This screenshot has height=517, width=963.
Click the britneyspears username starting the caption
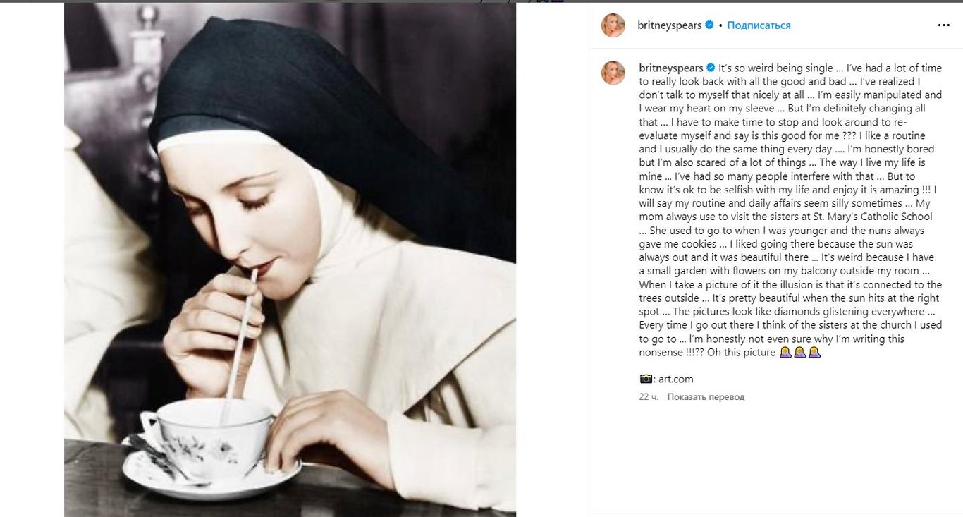(670, 68)
